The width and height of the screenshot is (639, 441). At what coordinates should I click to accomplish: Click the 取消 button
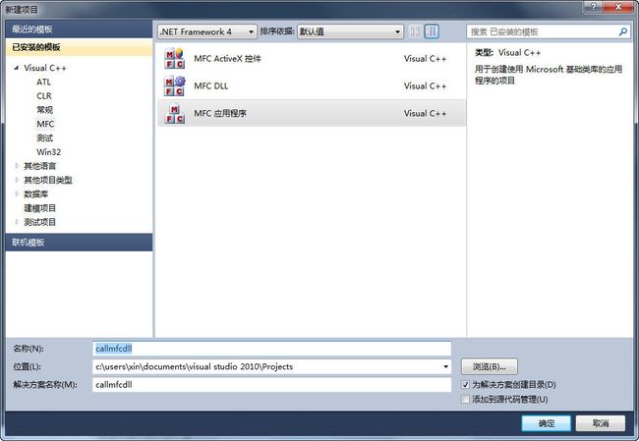tap(601, 423)
